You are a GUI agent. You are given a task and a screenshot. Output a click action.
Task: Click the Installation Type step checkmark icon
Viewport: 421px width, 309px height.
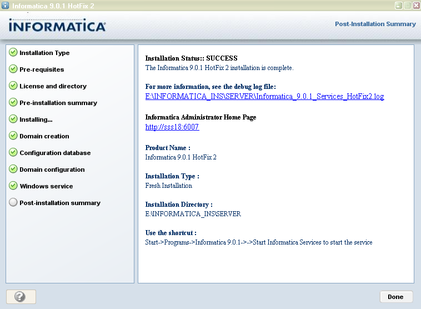13,52
